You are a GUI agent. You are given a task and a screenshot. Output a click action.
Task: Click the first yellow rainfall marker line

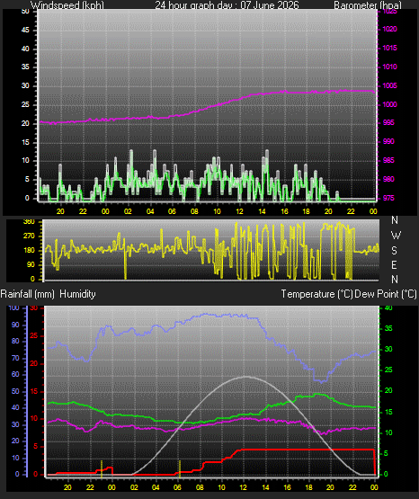(x=102, y=468)
